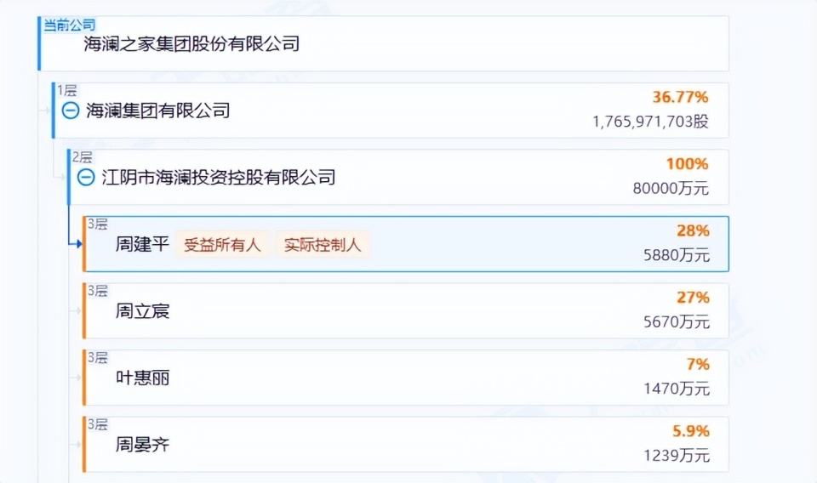Click the 当前公司 label

coord(70,24)
